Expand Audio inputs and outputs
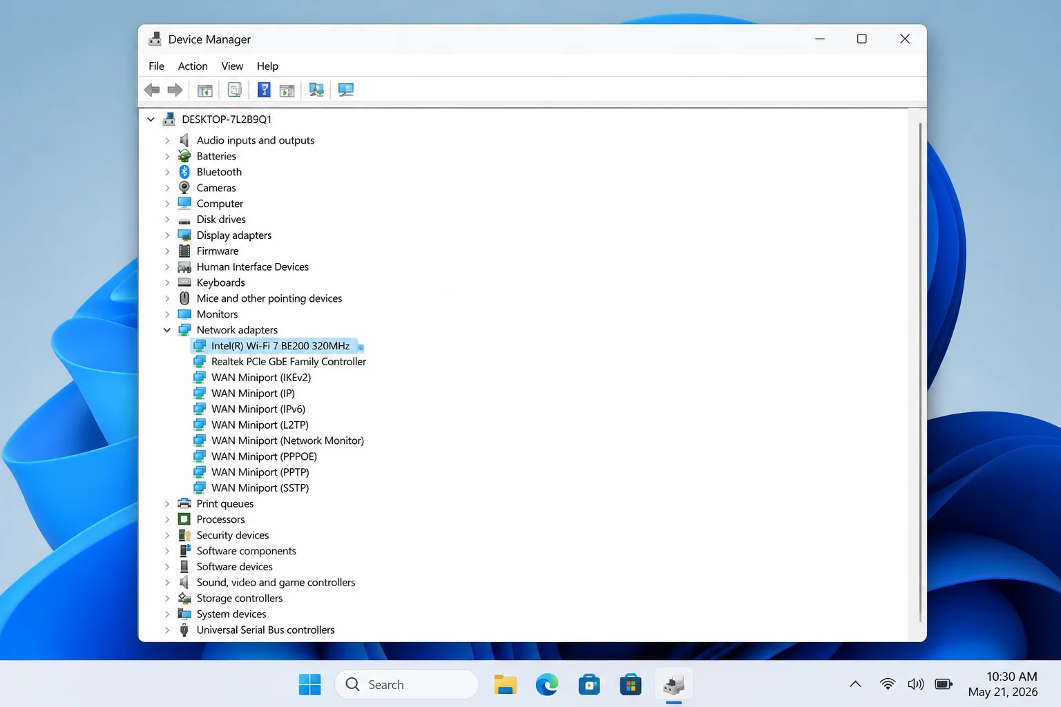The height and width of the screenshot is (707, 1061). (167, 140)
